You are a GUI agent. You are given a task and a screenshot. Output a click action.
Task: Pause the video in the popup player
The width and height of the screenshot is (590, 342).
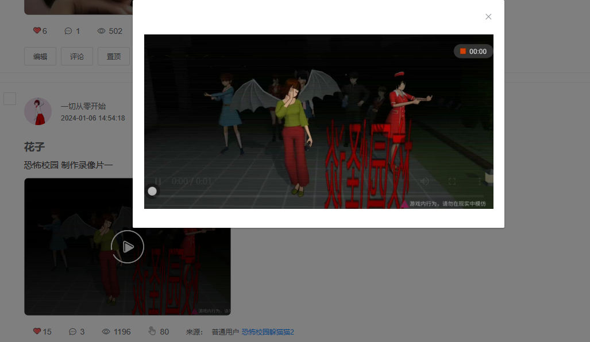[x=158, y=181]
